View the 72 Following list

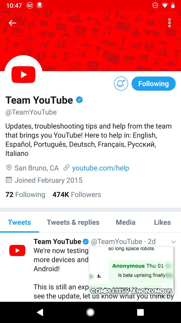25,195
